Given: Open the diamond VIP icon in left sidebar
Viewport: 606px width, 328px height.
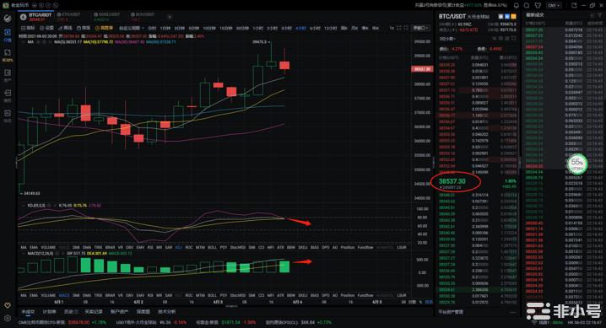Looking at the screenshot, I should [8, 305].
